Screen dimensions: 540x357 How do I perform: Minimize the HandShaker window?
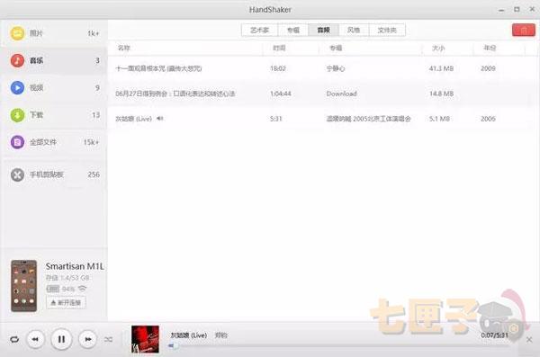[x=501, y=10]
